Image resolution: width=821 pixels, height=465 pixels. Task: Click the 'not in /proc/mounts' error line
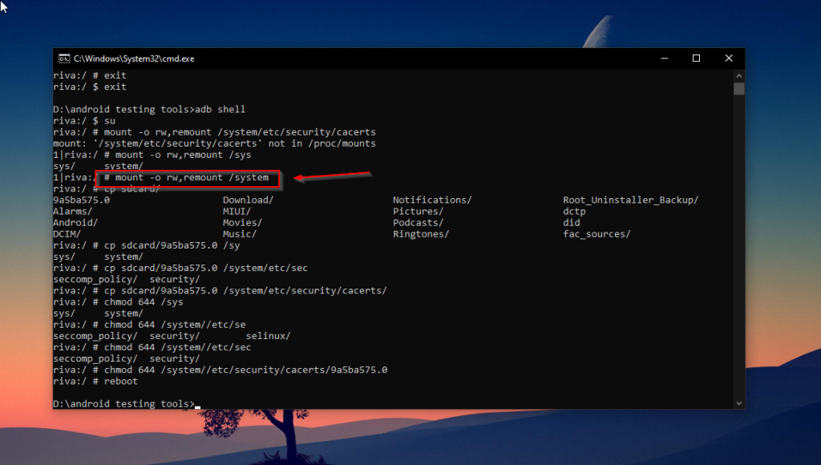click(214, 144)
